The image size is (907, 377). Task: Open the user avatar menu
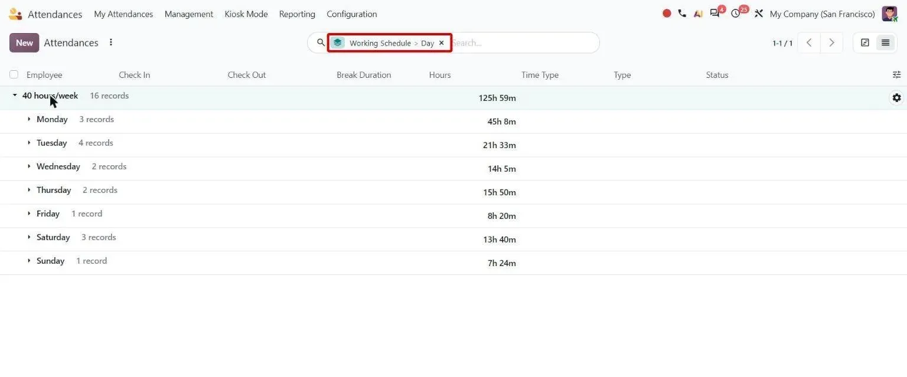click(889, 14)
